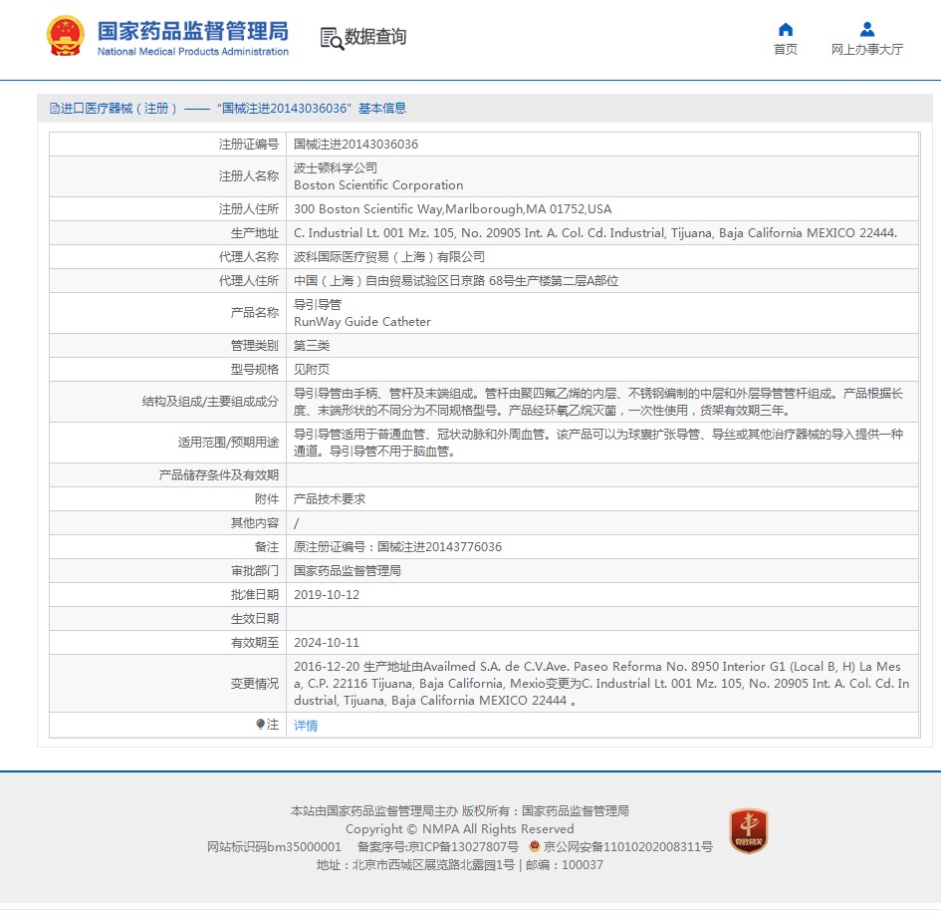Click attachment value 产品技术要求
The width and height of the screenshot is (941, 917).
pos(330,499)
